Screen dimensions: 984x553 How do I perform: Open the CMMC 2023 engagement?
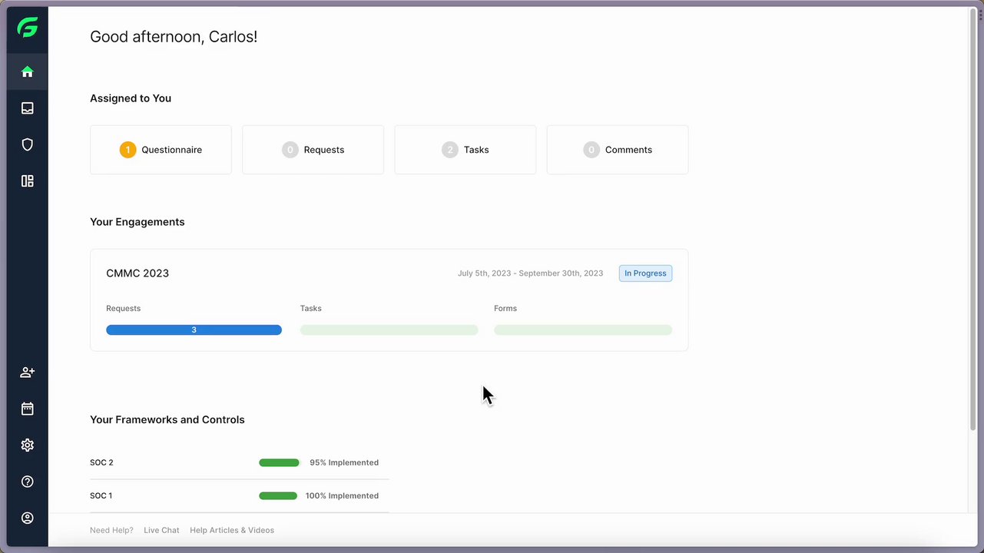137,273
